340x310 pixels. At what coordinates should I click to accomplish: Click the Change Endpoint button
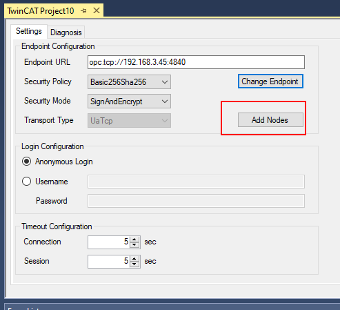click(270, 81)
